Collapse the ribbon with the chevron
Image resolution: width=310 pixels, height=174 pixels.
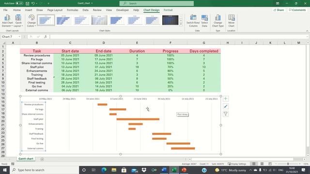click(x=307, y=31)
